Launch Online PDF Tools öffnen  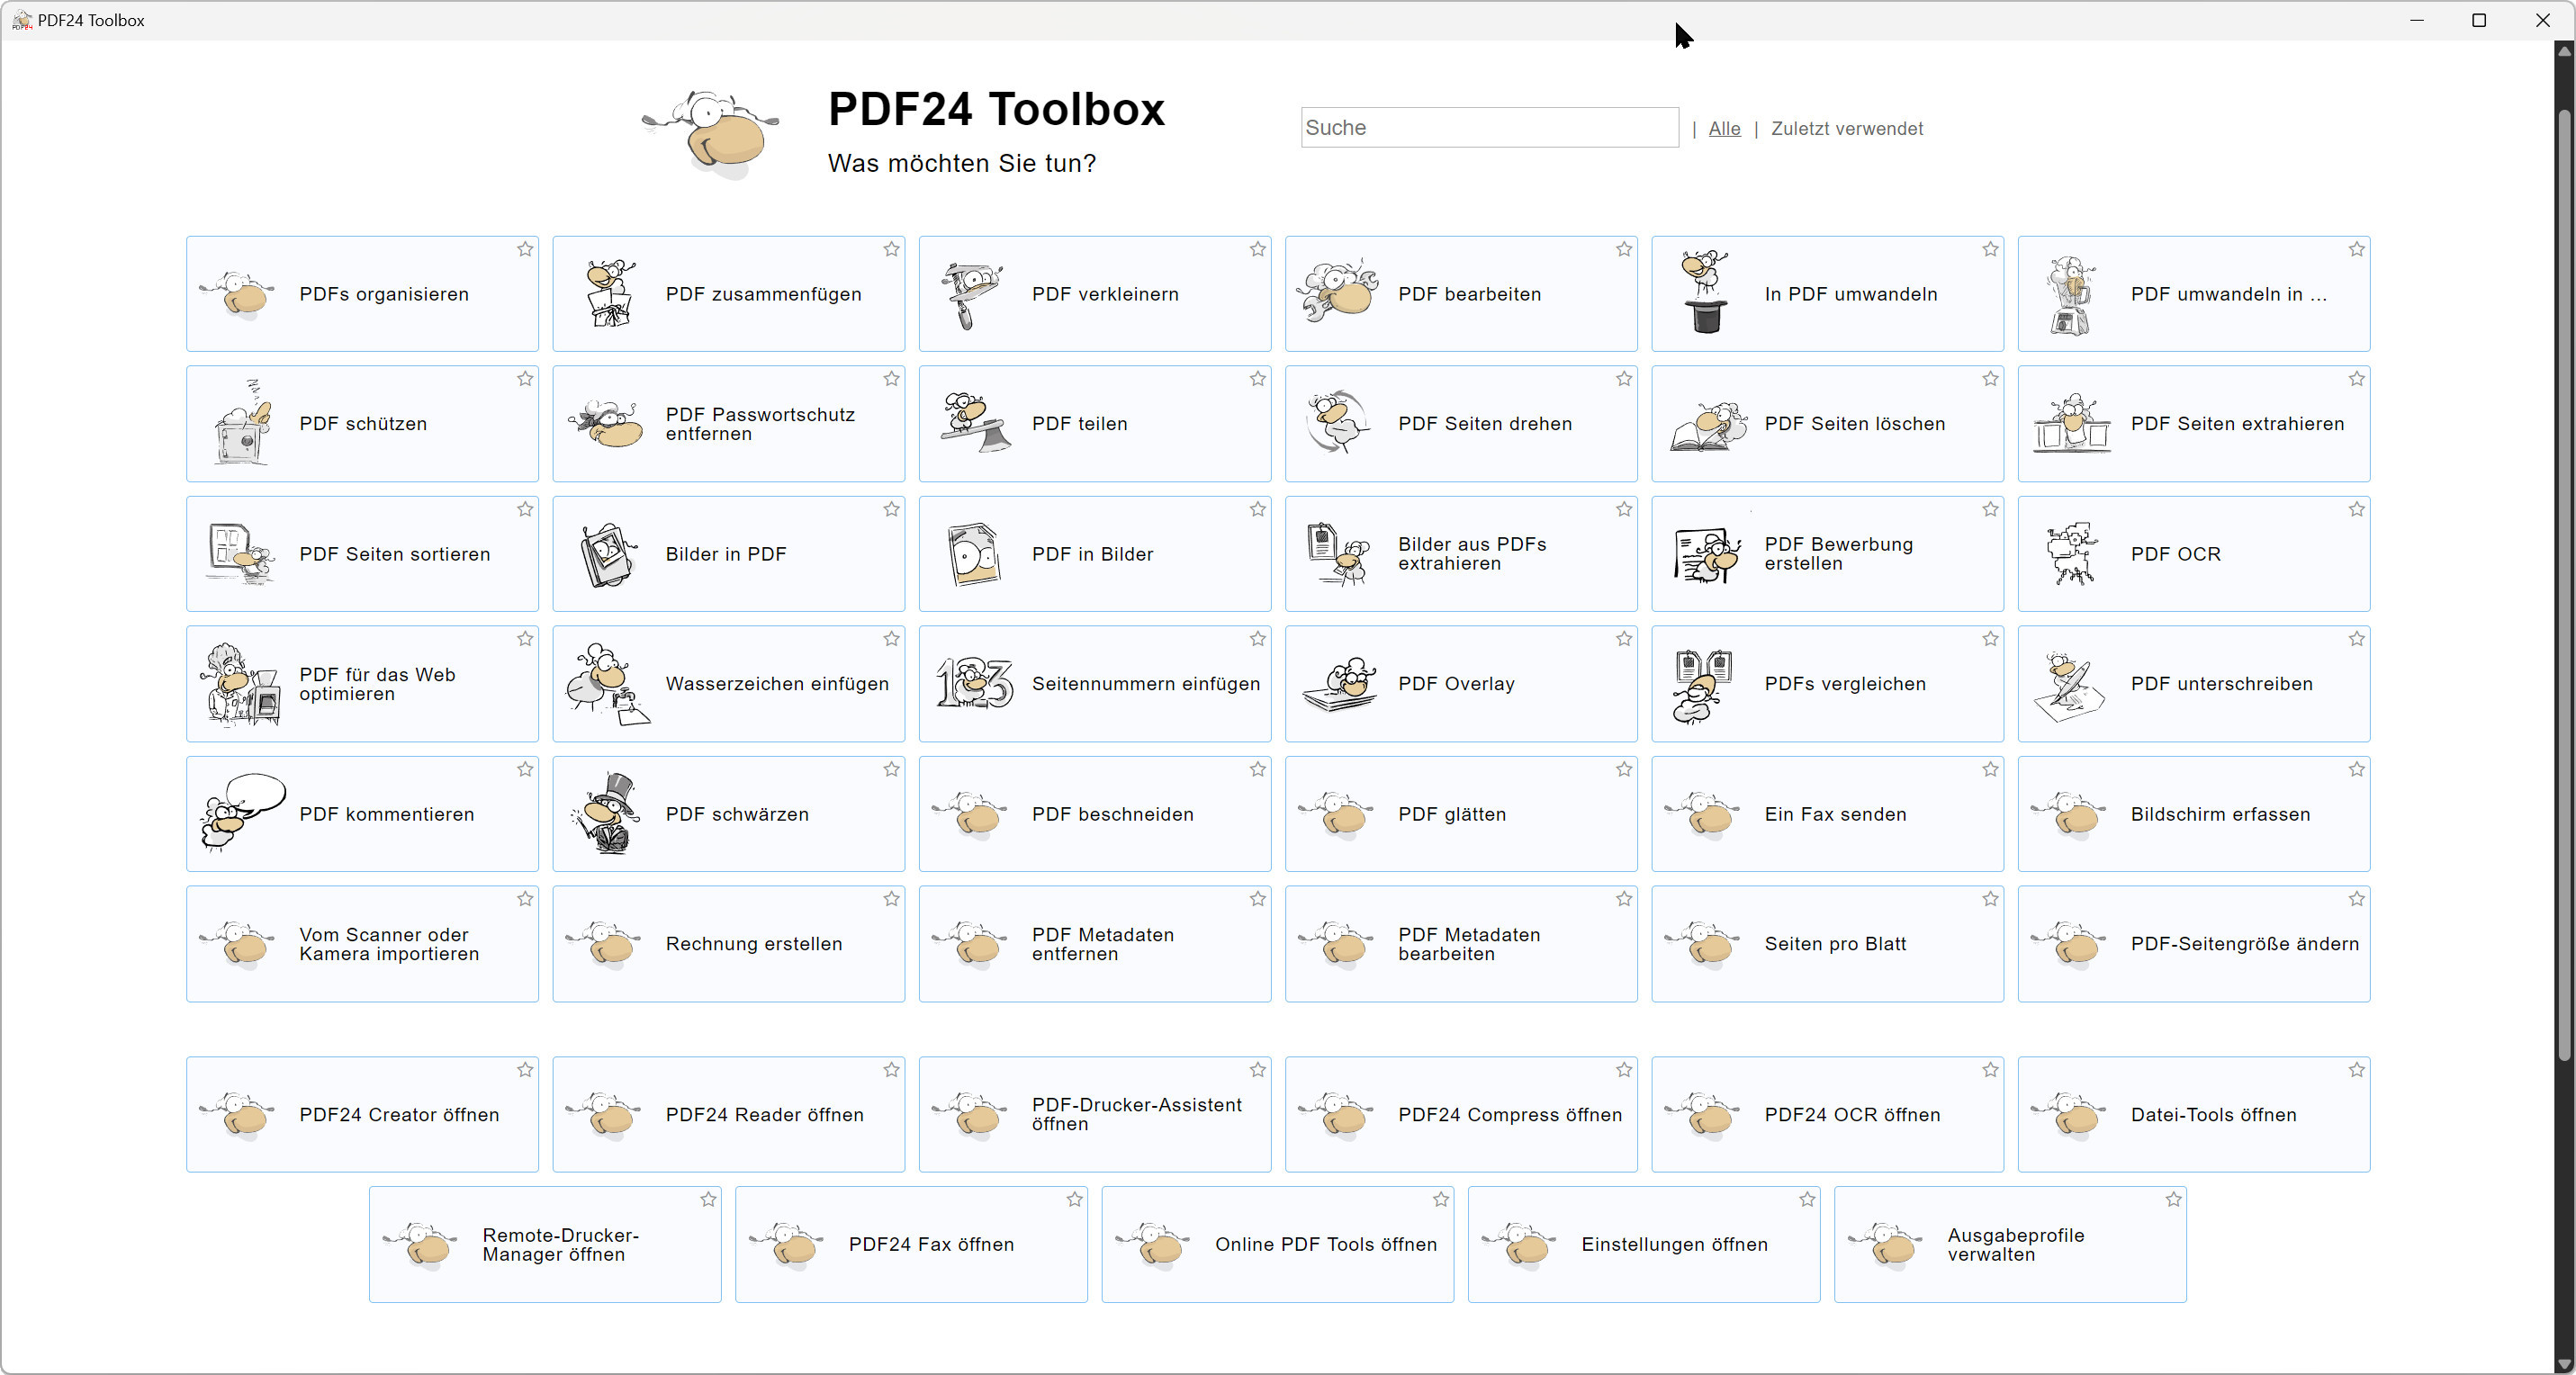coord(1278,1244)
